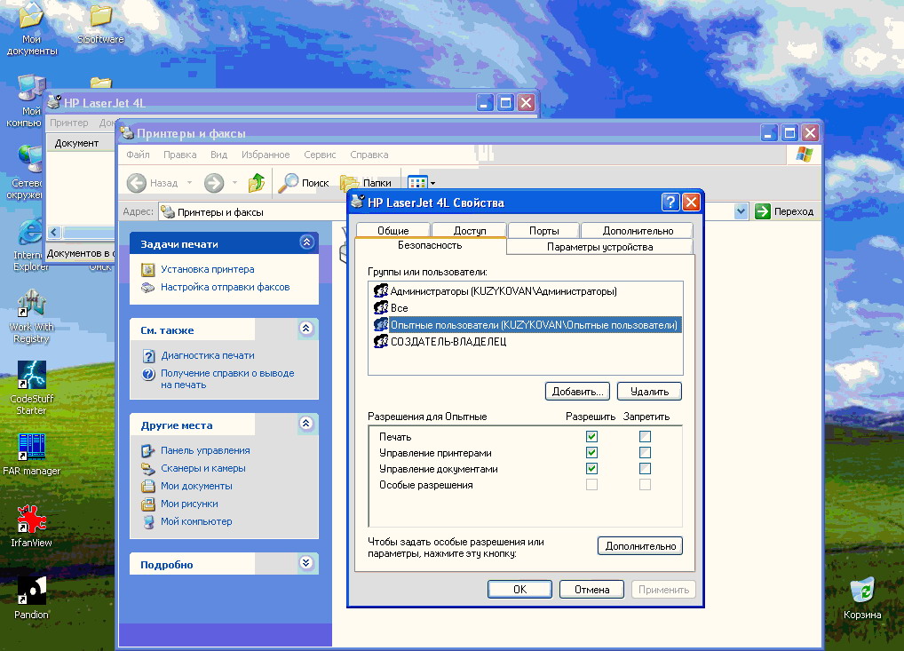Collapse the Задачи печати panel
This screenshot has height=651, width=904.
[x=306, y=242]
